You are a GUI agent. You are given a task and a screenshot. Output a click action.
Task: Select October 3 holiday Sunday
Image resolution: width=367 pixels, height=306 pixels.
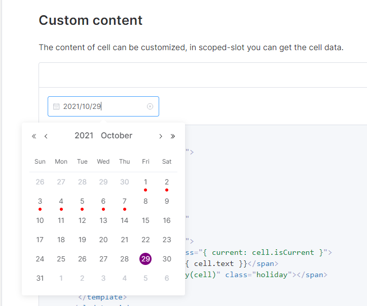tap(40, 201)
